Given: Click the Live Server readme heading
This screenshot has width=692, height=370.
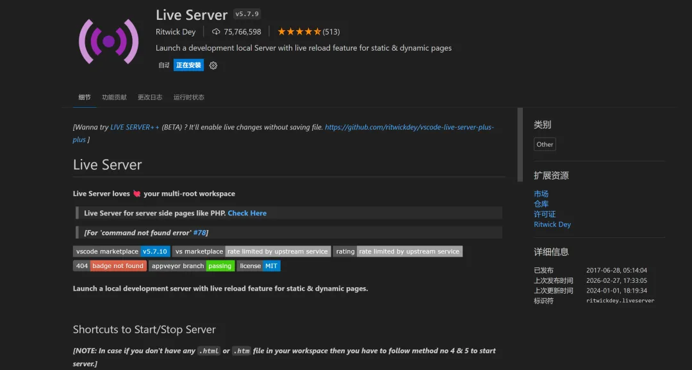Looking at the screenshot, I should point(107,165).
